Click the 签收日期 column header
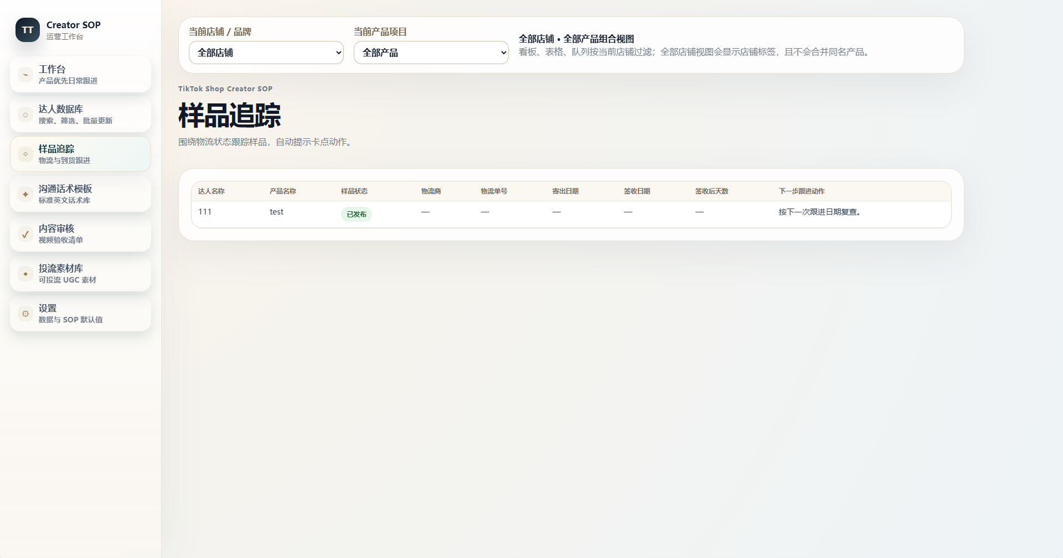Image resolution: width=1063 pixels, height=558 pixels. pyautogui.click(x=637, y=191)
